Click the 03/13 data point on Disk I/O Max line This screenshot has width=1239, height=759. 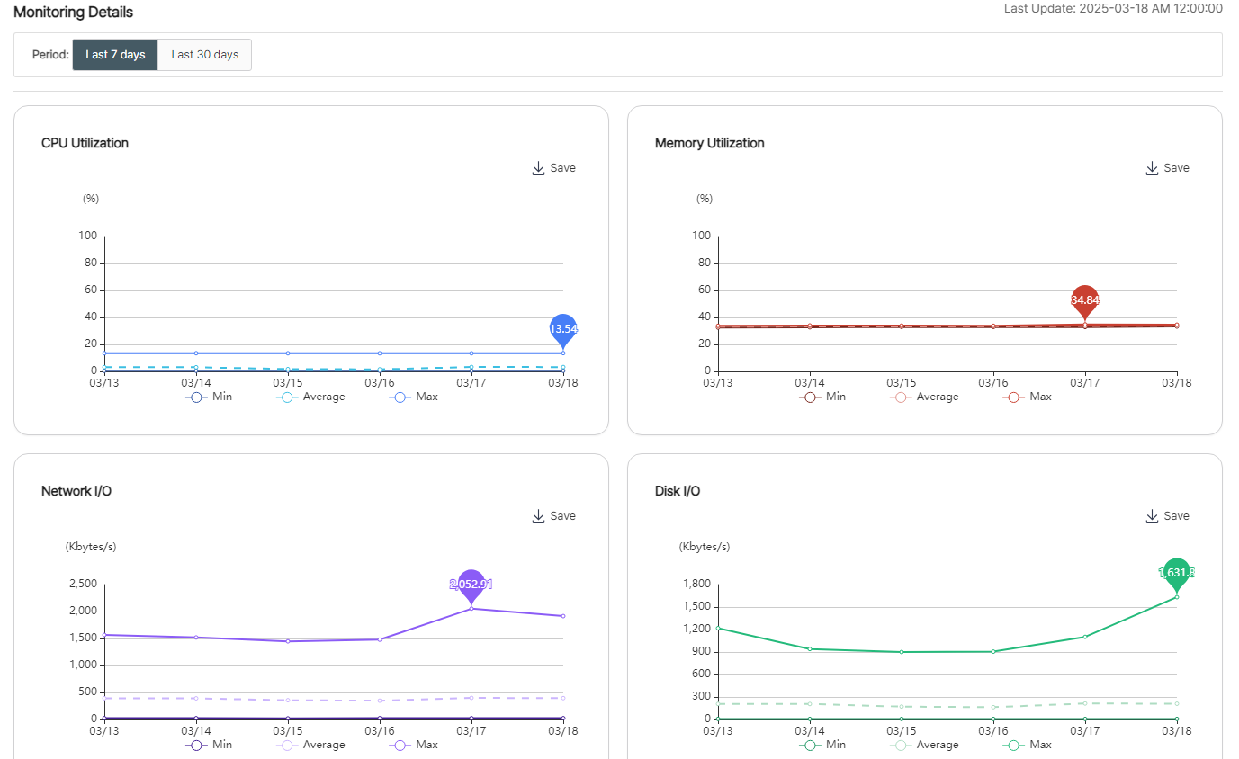click(x=718, y=629)
